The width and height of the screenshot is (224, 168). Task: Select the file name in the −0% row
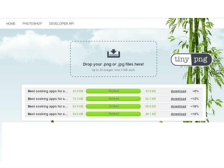(48, 91)
